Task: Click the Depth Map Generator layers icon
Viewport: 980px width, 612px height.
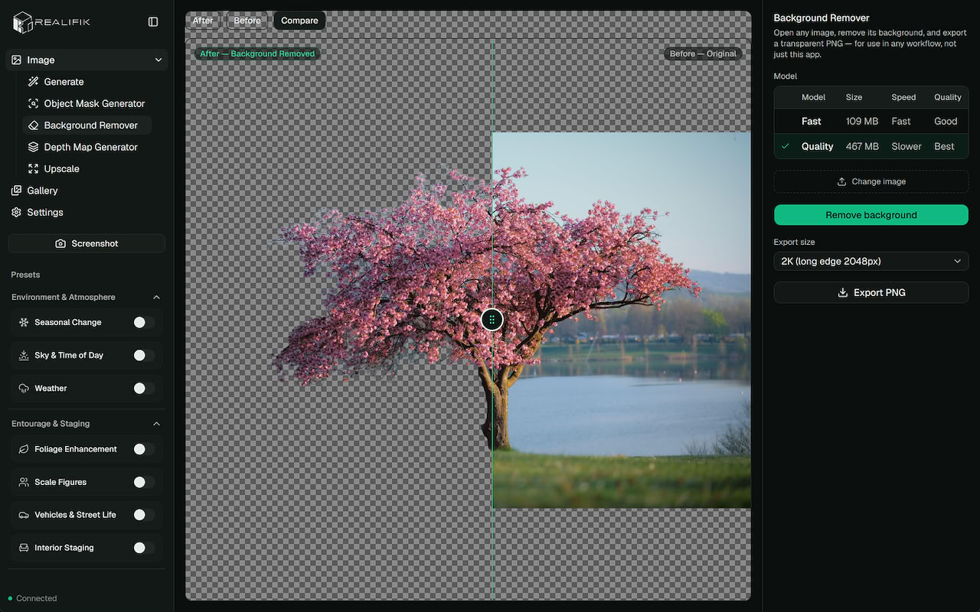Action: pos(33,147)
